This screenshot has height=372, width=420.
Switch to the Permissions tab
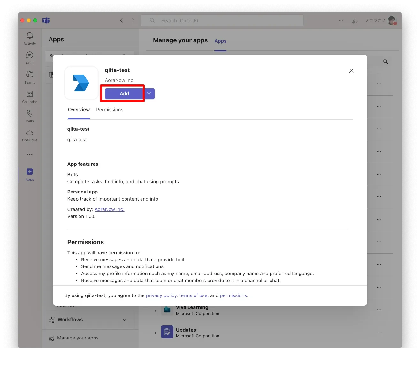(110, 110)
